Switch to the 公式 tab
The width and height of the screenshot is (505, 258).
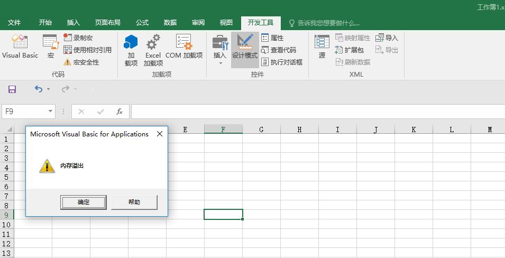(x=142, y=23)
